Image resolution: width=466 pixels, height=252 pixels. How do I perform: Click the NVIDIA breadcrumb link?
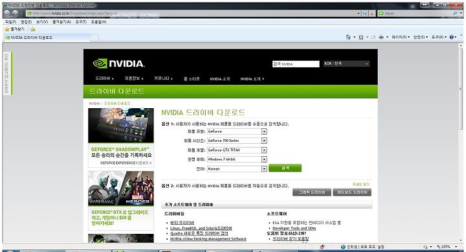coord(94,104)
